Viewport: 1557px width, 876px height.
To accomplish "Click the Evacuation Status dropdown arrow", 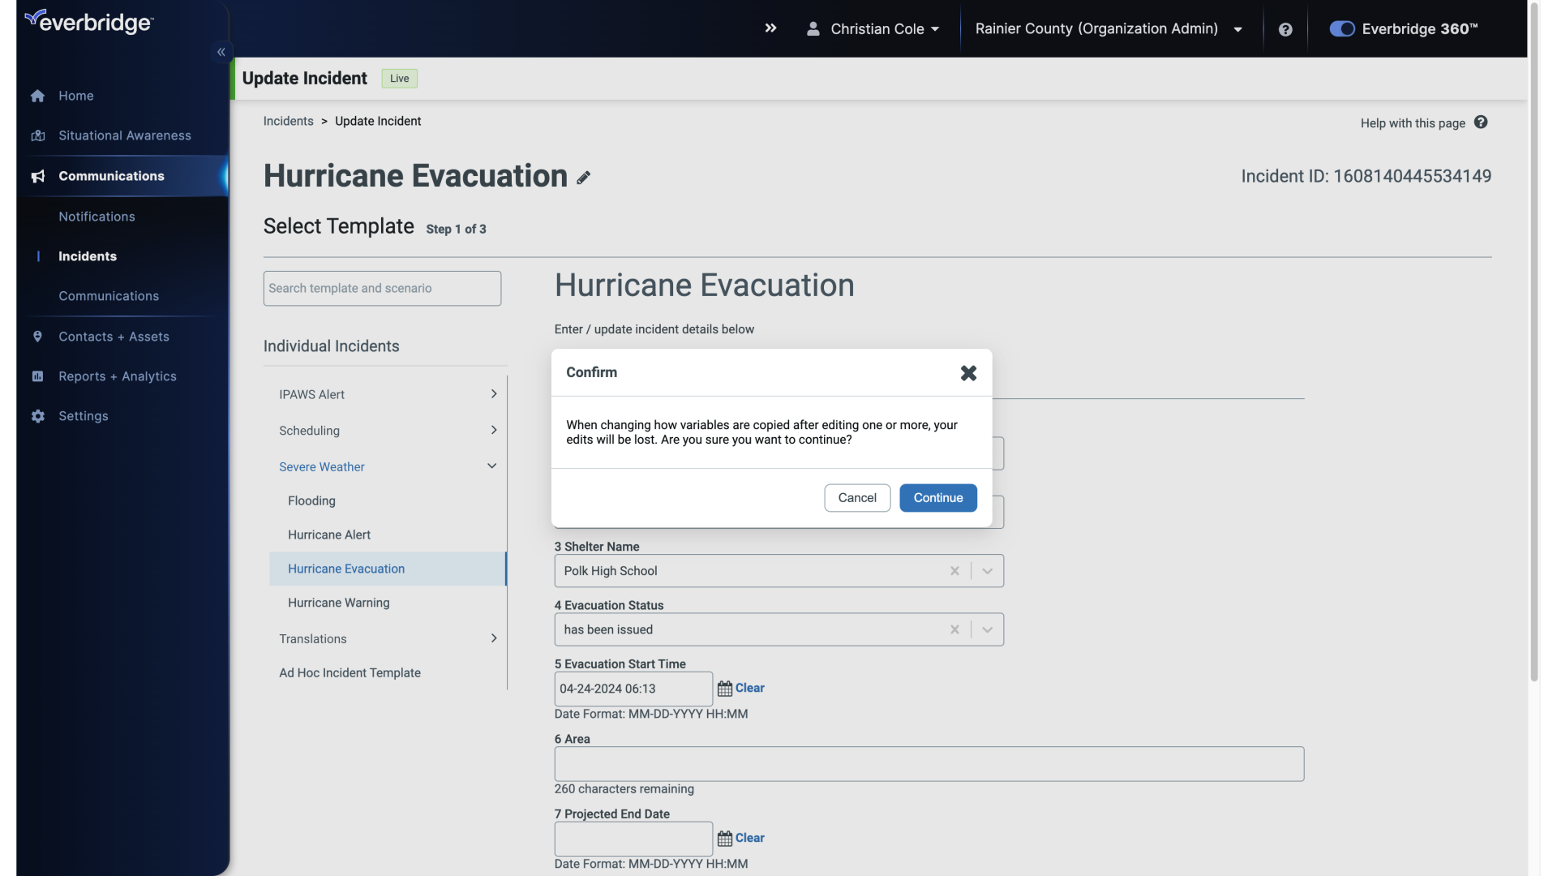I will (x=985, y=629).
